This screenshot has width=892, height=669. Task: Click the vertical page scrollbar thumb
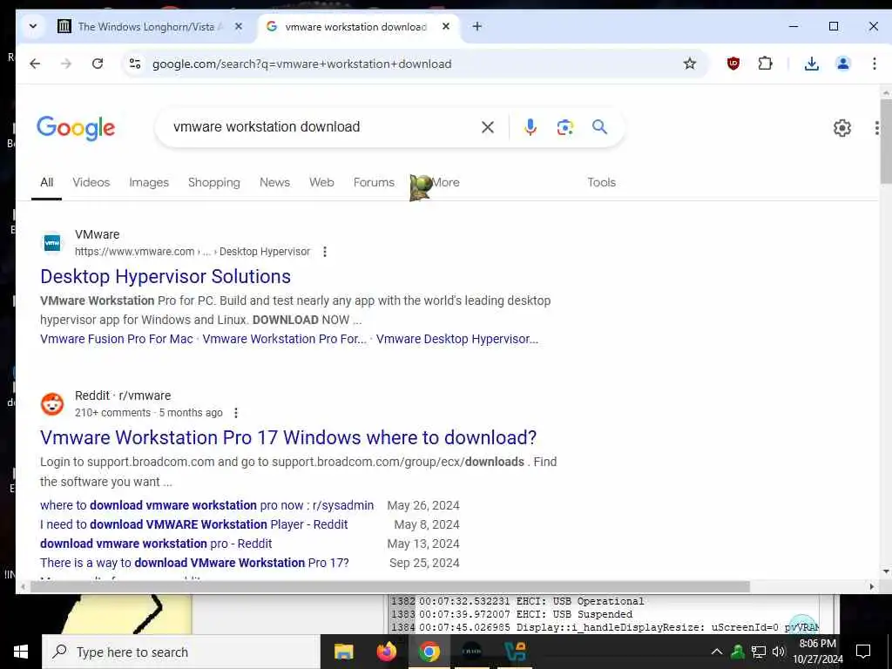886,141
